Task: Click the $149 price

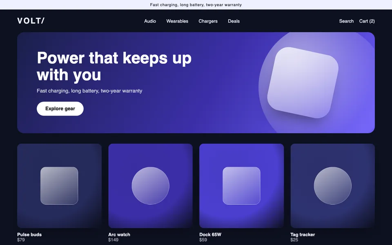Action: (x=113, y=240)
